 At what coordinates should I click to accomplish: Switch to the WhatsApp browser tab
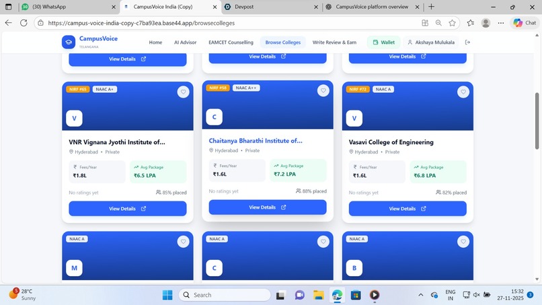[69, 7]
